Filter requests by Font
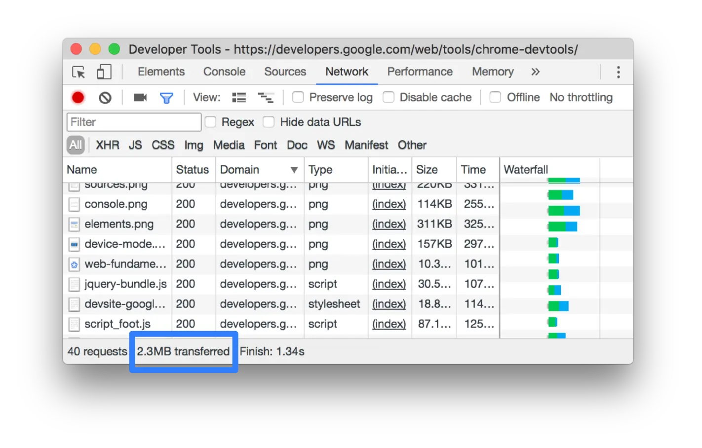The image size is (702, 448). point(266,145)
